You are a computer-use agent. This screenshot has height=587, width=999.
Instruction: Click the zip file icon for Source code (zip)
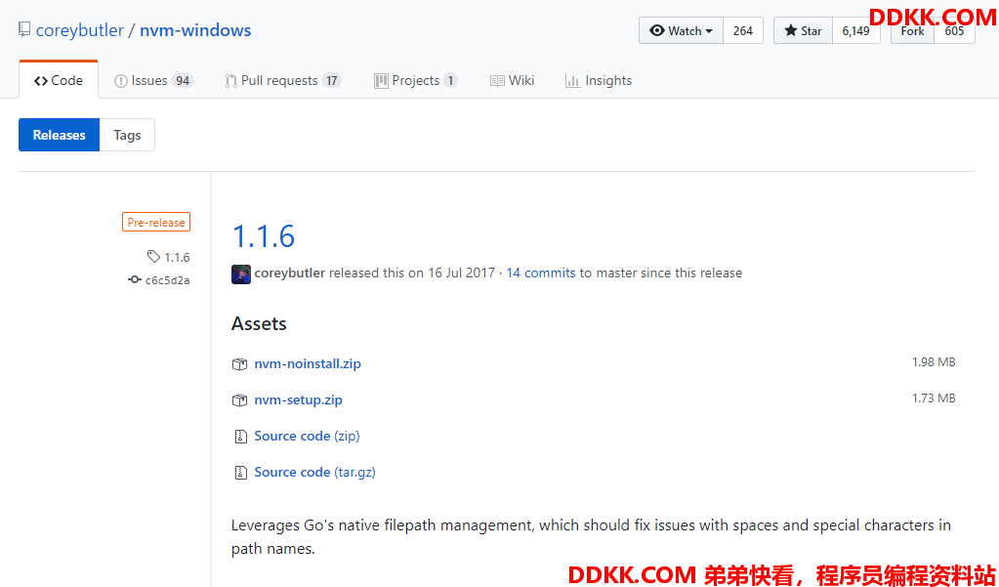pos(240,437)
